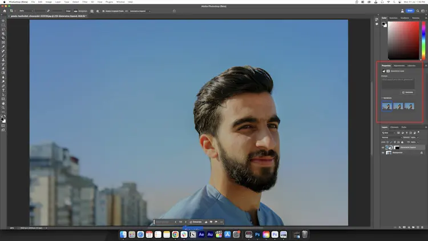Open the Ratio preset dropdown

click(26, 11)
